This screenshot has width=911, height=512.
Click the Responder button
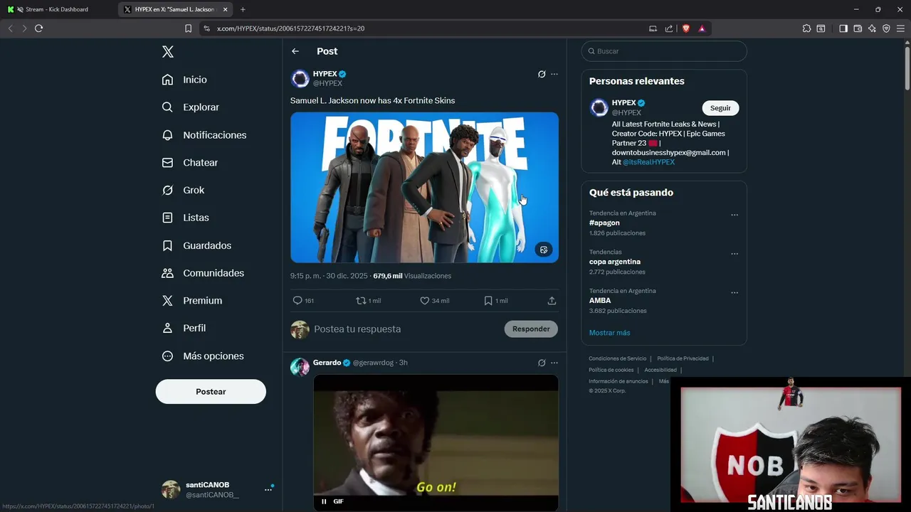tap(531, 329)
